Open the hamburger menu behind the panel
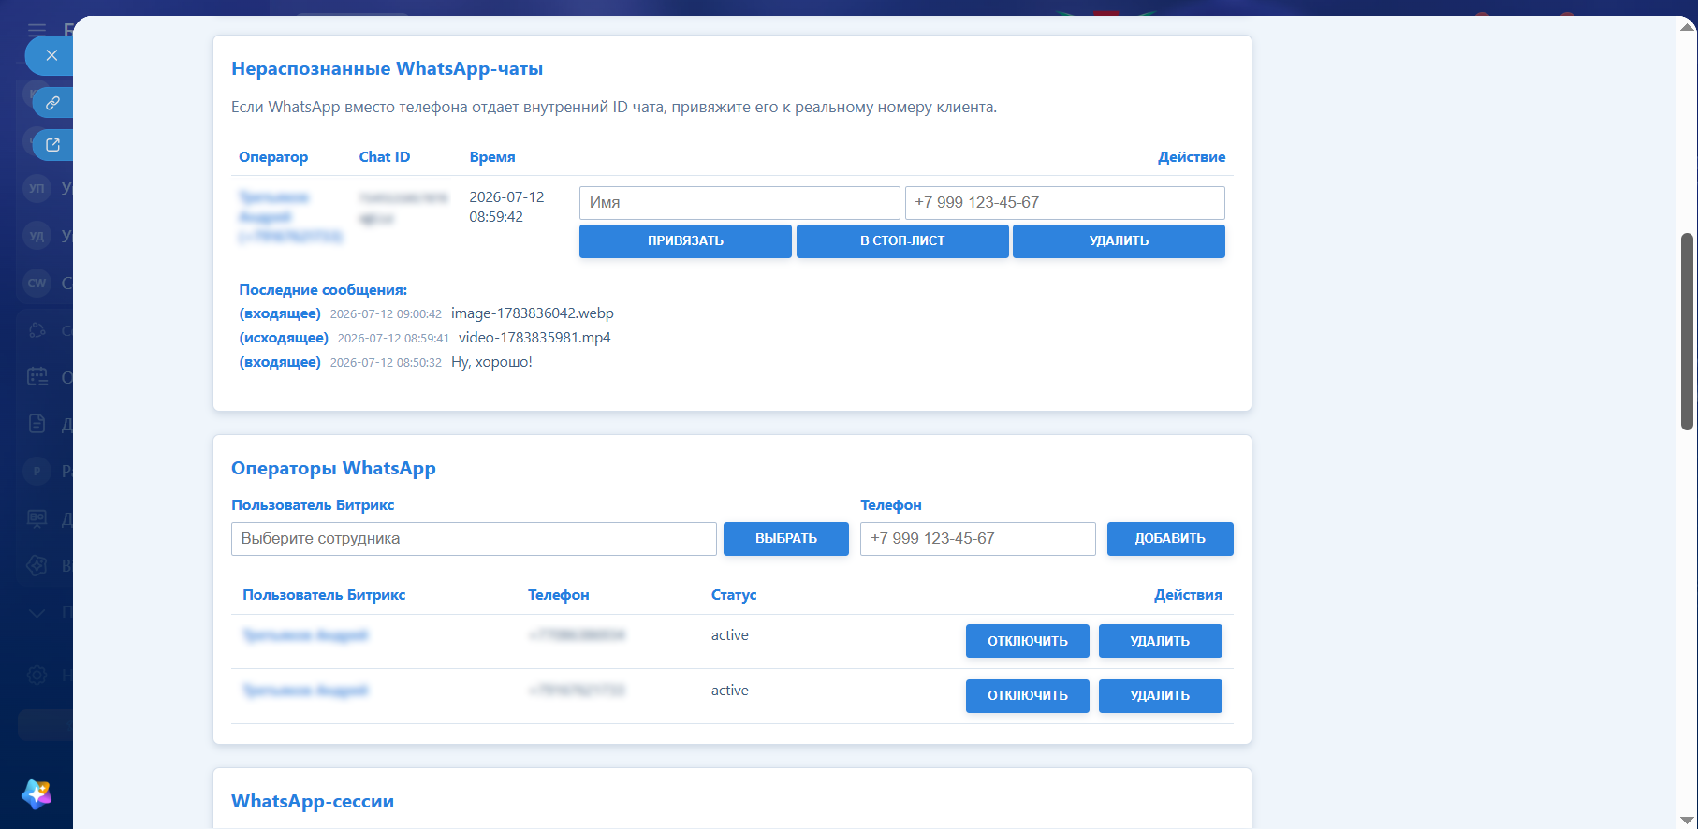The width and height of the screenshot is (1698, 829). [37, 30]
